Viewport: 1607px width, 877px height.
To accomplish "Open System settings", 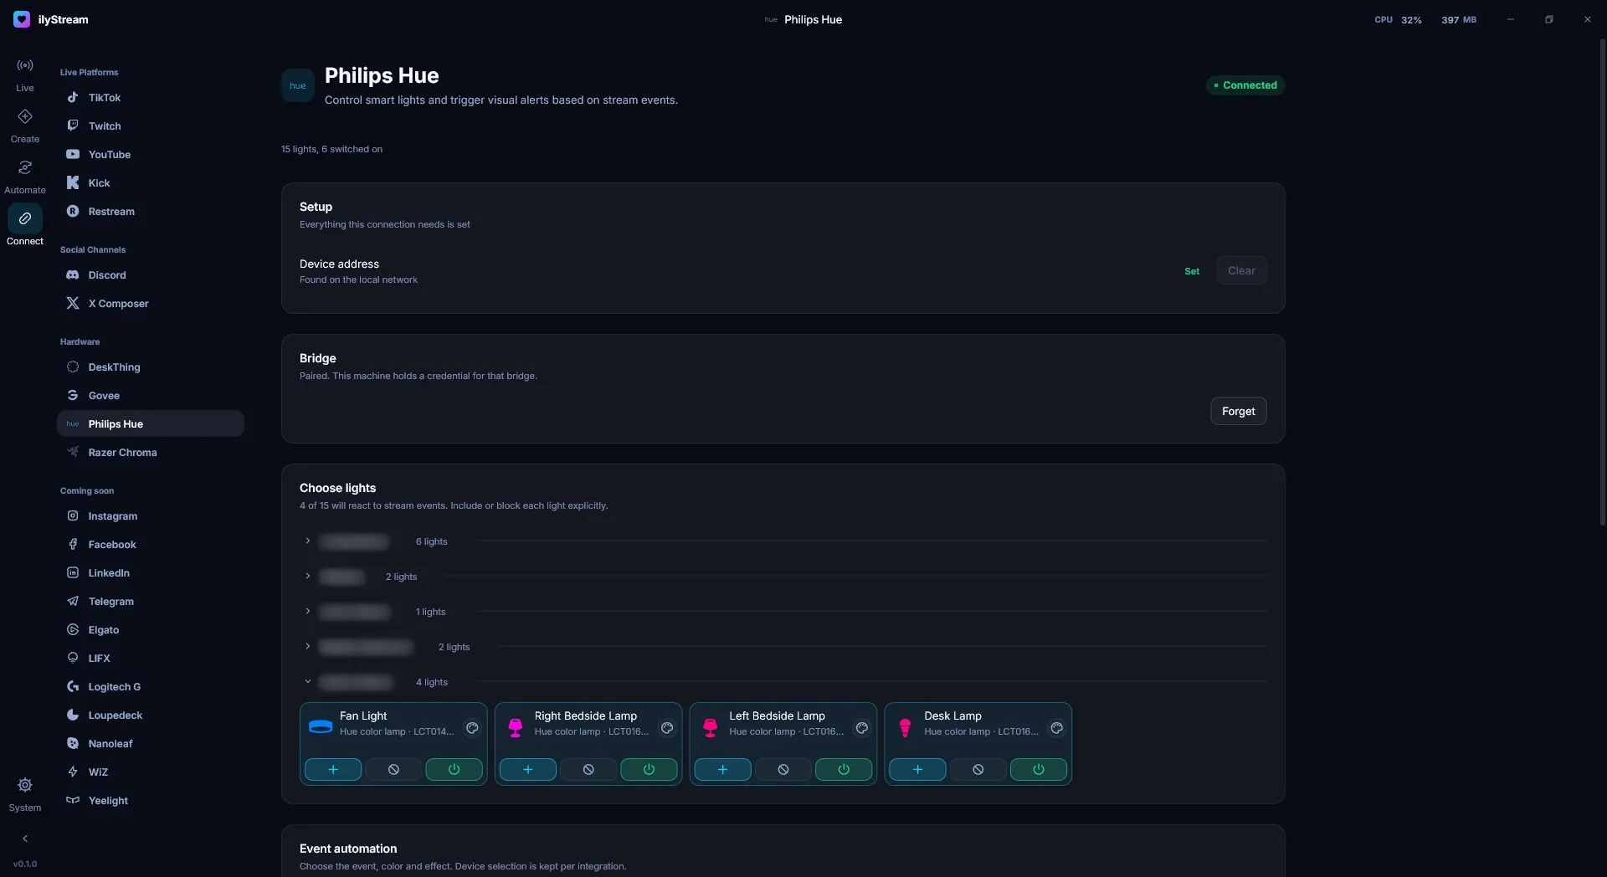I will pyautogui.click(x=25, y=794).
